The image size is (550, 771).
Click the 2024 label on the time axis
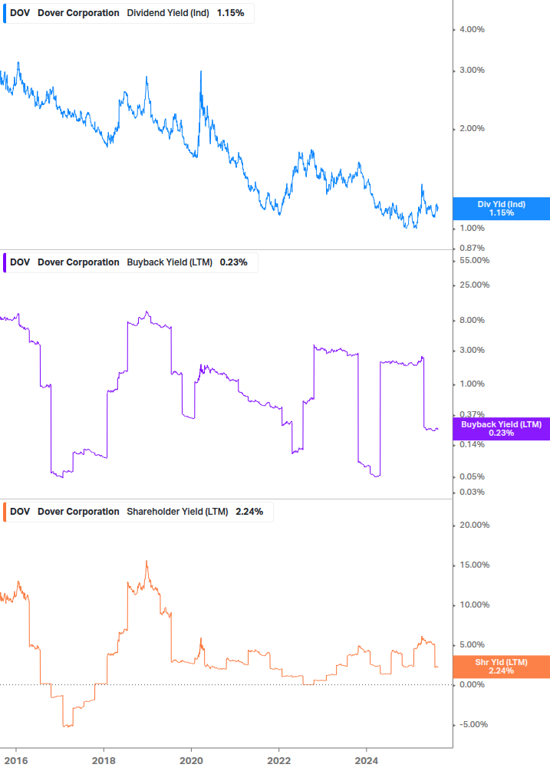(x=366, y=761)
